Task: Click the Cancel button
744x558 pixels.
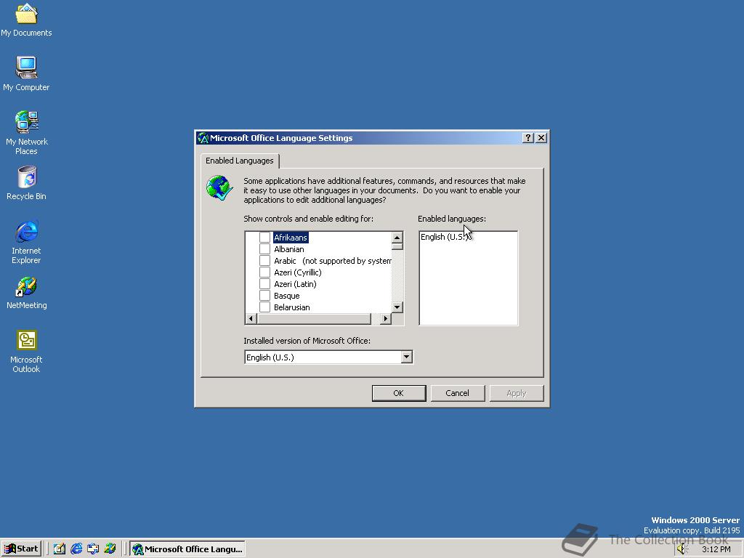Action: coord(458,393)
